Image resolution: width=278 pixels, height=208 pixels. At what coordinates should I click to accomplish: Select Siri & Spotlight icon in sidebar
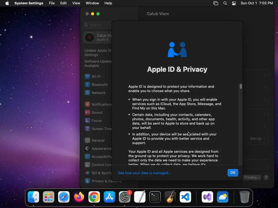pos(87,173)
